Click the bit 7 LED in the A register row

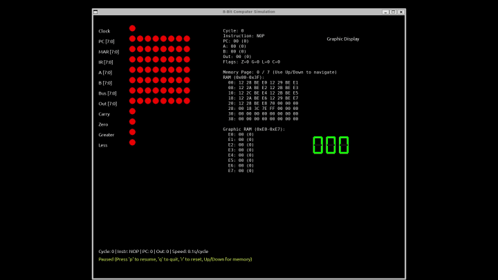[132, 70]
